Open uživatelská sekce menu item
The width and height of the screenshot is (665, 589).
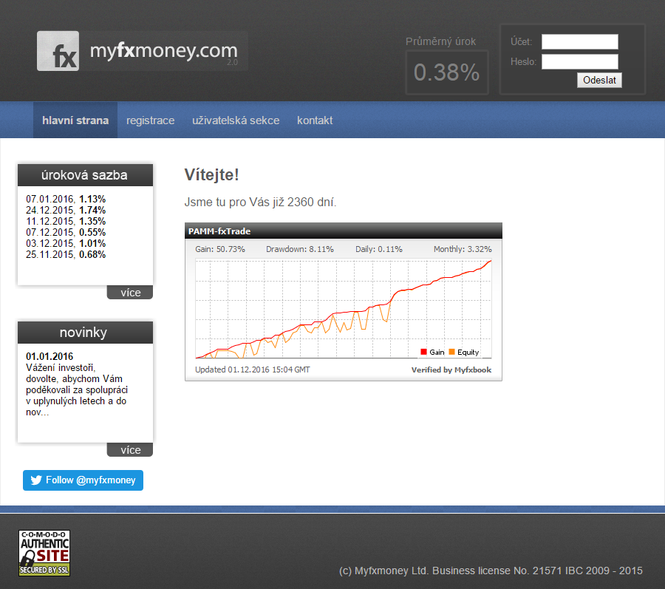point(236,120)
